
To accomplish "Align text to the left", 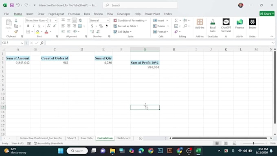I will click(x=63, y=26).
